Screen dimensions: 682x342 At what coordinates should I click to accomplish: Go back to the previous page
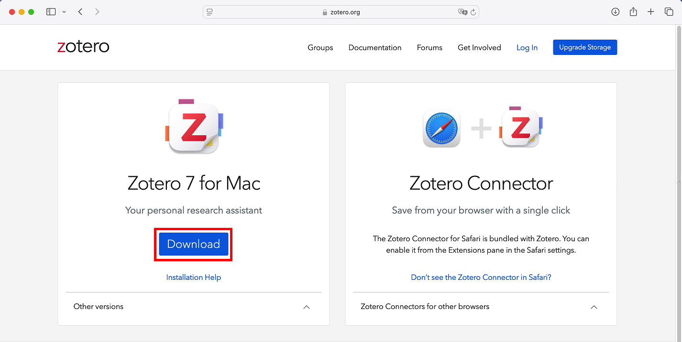80,12
